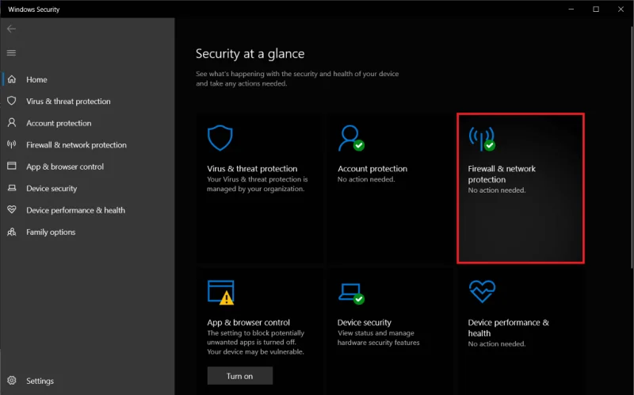This screenshot has width=634, height=395.
Task: Click sidebar laptop icon for Device security
Action: [12, 188]
